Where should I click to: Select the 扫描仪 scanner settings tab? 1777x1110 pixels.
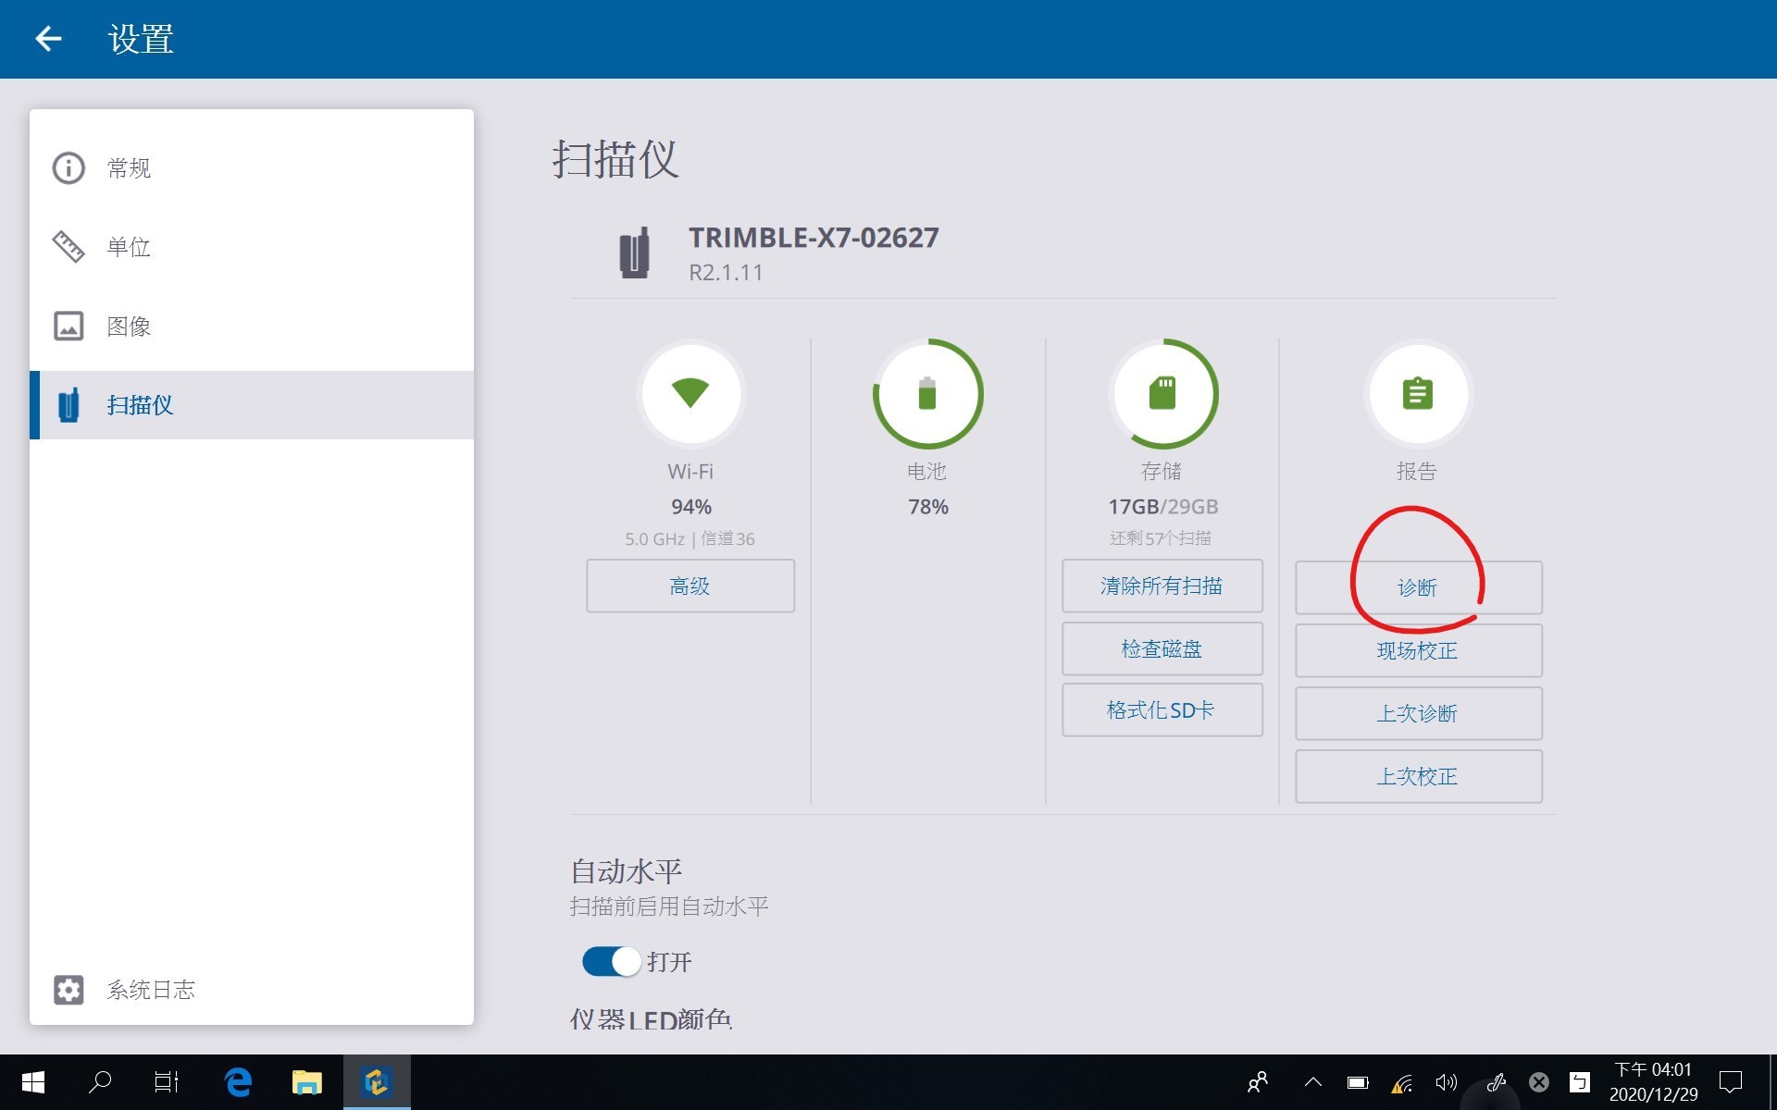[252, 405]
